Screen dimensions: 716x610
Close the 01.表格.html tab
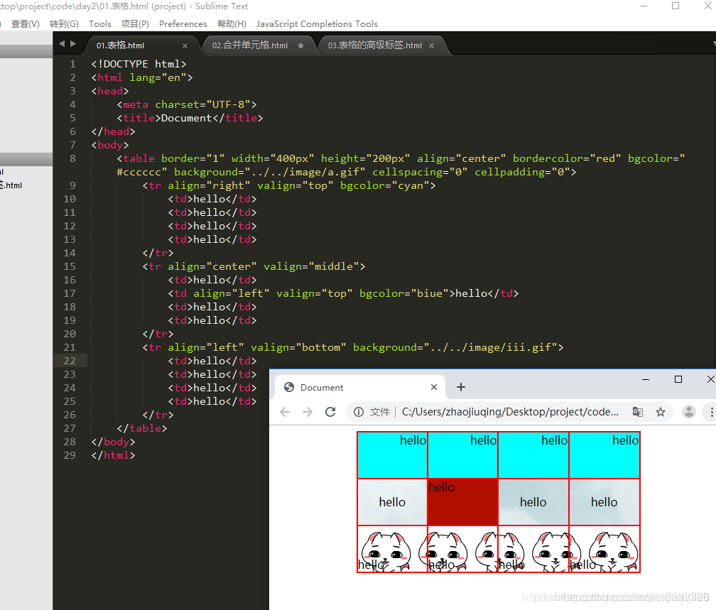(x=185, y=45)
